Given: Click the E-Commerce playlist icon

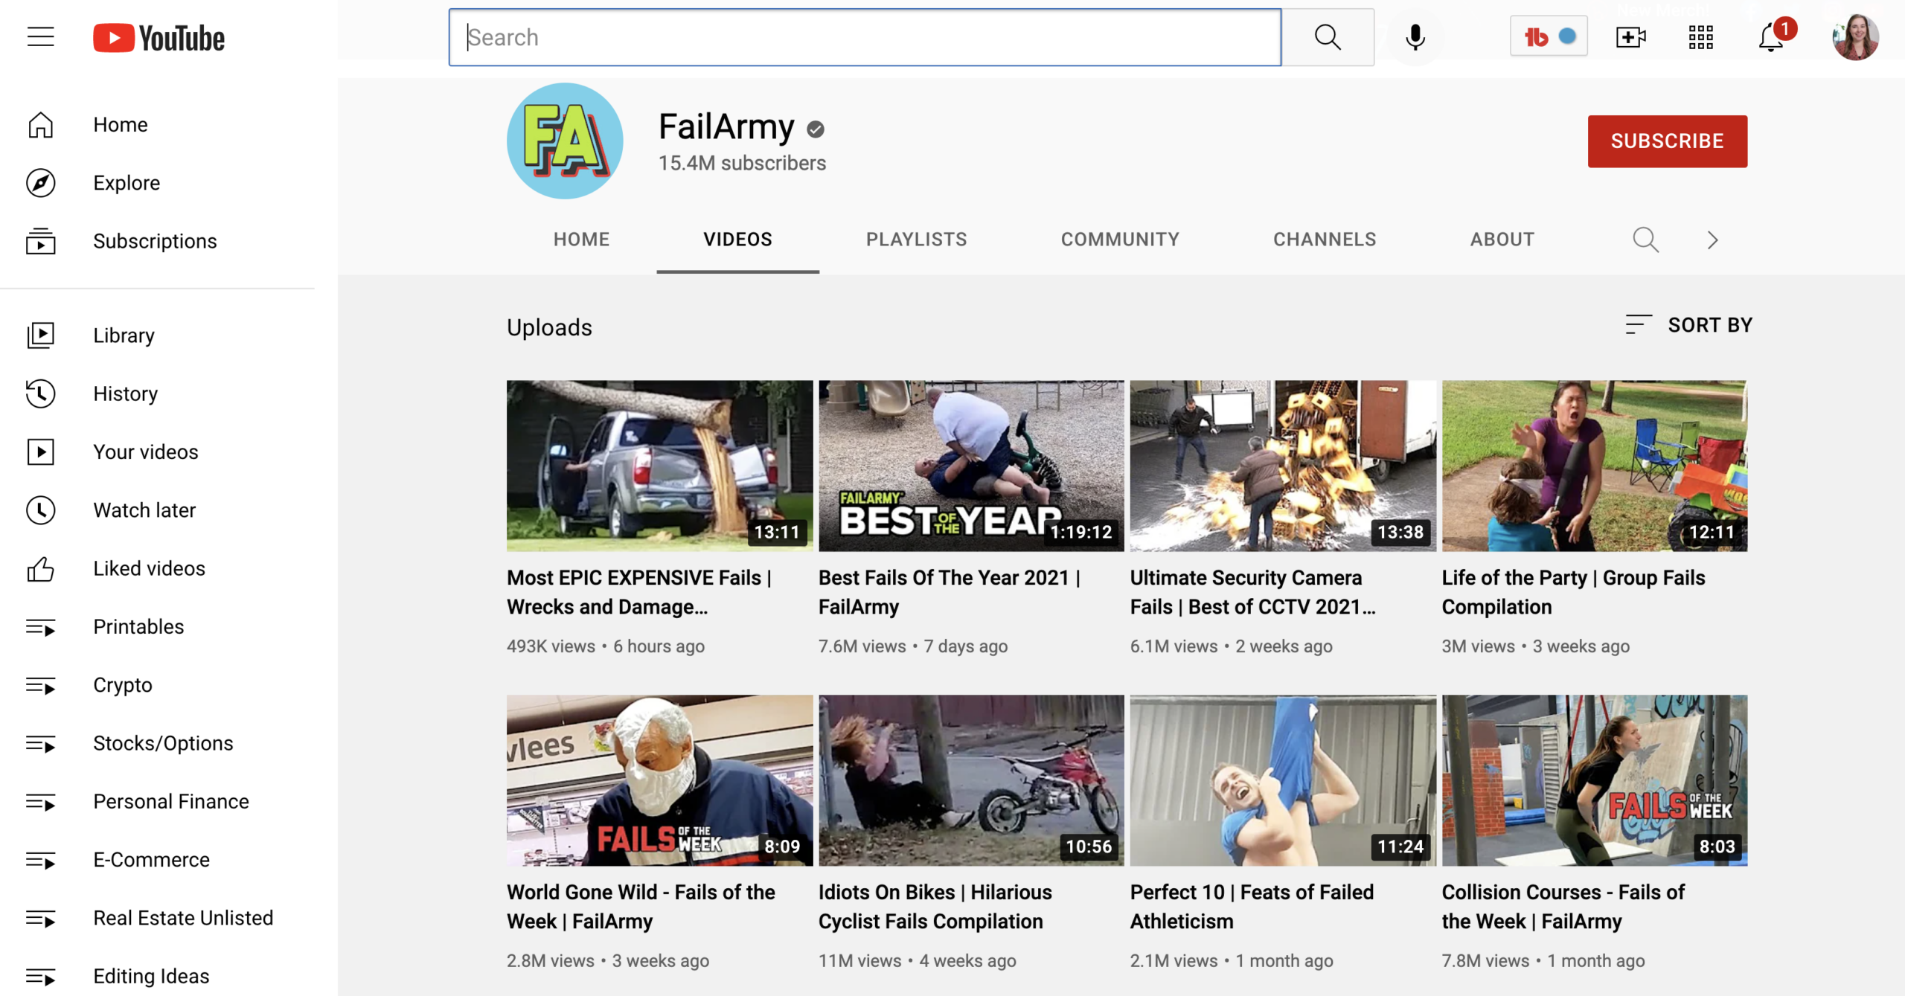Looking at the screenshot, I should (x=41, y=861).
